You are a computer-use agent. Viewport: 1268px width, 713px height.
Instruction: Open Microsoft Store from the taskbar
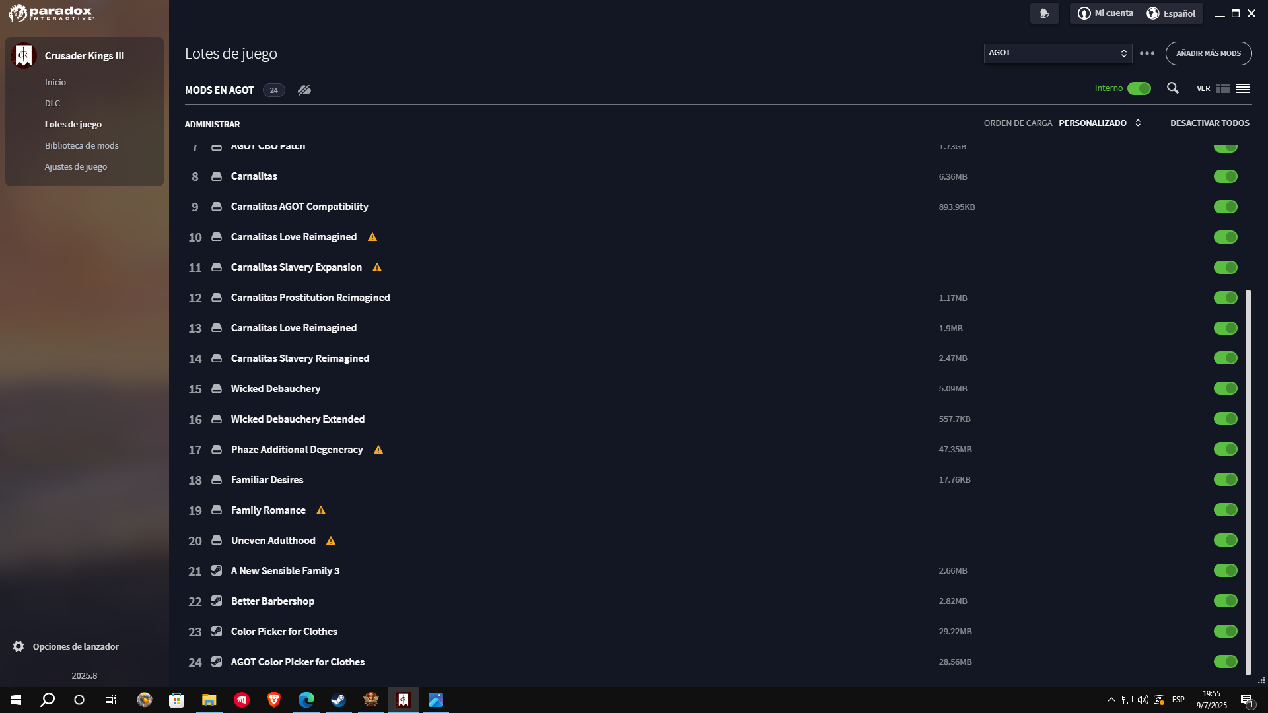click(176, 700)
